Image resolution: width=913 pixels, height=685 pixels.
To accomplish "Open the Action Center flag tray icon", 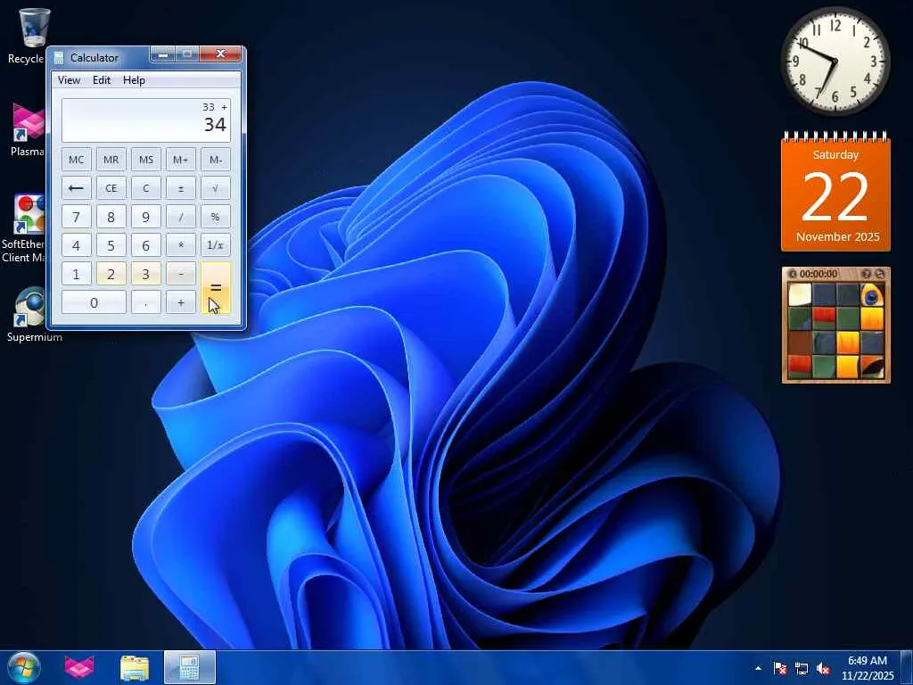I will pos(780,668).
